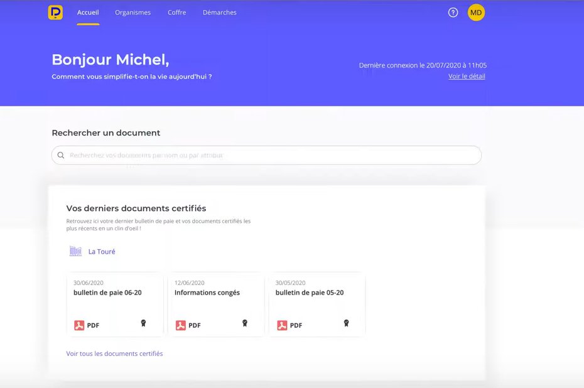Image resolution: width=584 pixels, height=388 pixels.
Task: Click the certification badge on bulletin de paie 05-20
Action: pyautogui.click(x=346, y=323)
